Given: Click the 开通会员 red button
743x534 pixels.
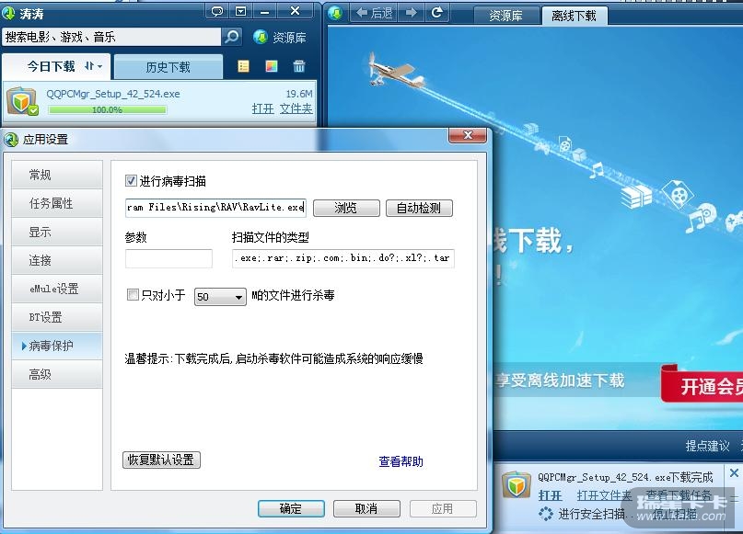Looking at the screenshot, I should point(702,384).
